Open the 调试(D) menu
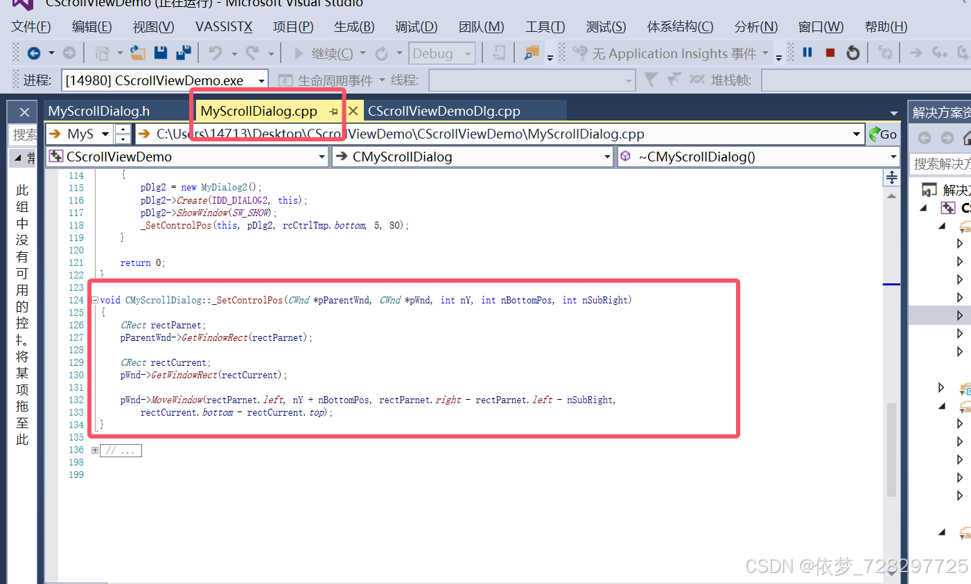This screenshot has height=584, width=971. pos(416,26)
